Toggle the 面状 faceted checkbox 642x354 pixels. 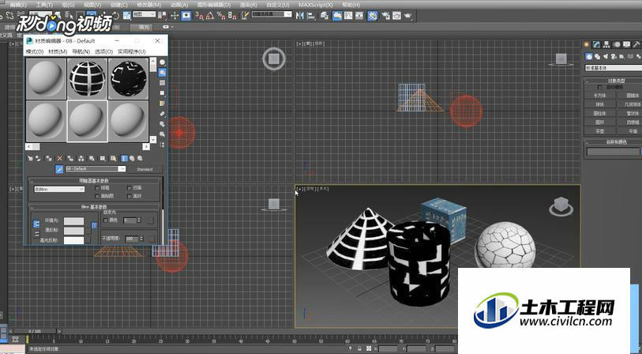click(130, 196)
